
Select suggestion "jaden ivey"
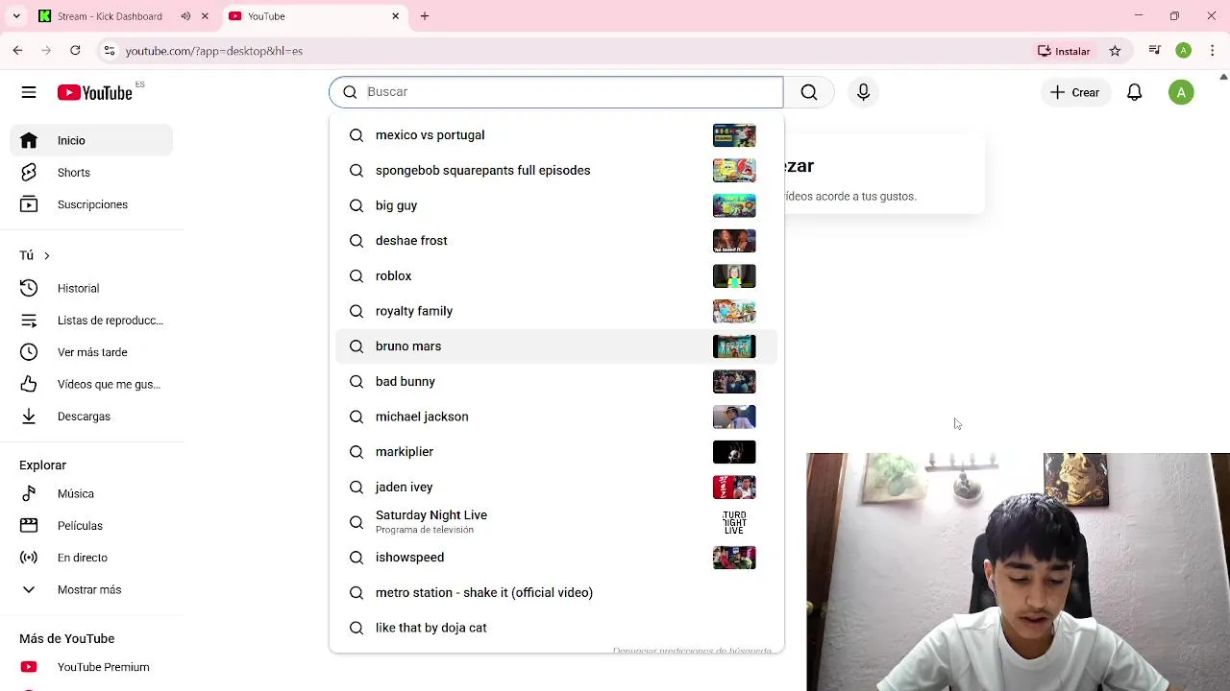(x=556, y=488)
